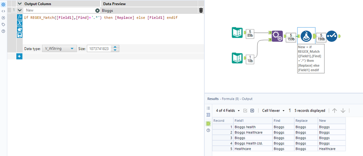Open the Navigation icon in left sidebar
The height and width of the screenshot is (156, 363).
point(4,18)
